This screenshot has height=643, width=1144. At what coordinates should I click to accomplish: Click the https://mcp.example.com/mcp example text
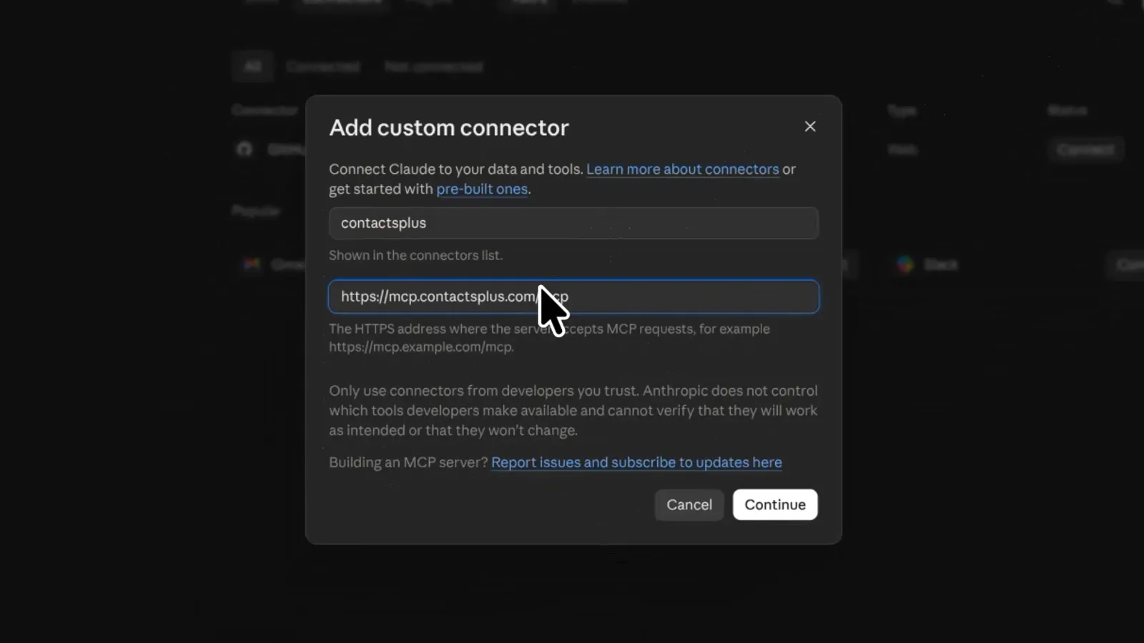click(x=421, y=347)
